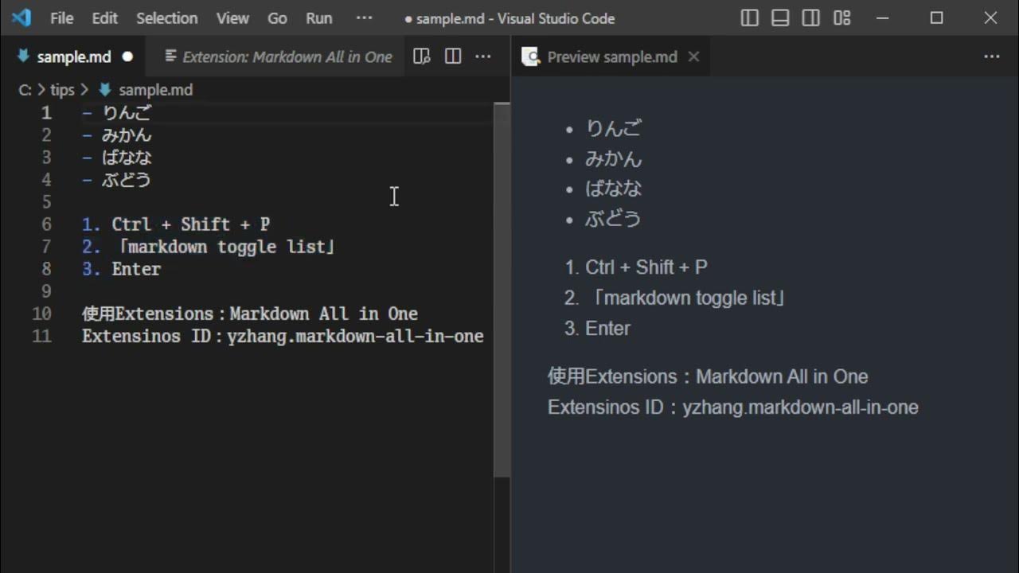Toggle secondary side bar layout icon

[x=810, y=18]
